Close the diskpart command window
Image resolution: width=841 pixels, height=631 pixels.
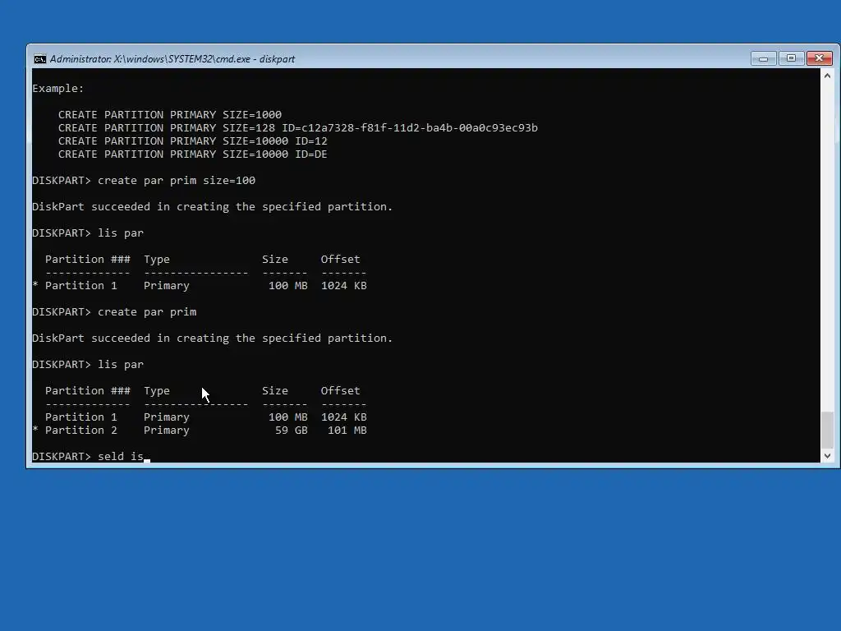[x=819, y=58]
